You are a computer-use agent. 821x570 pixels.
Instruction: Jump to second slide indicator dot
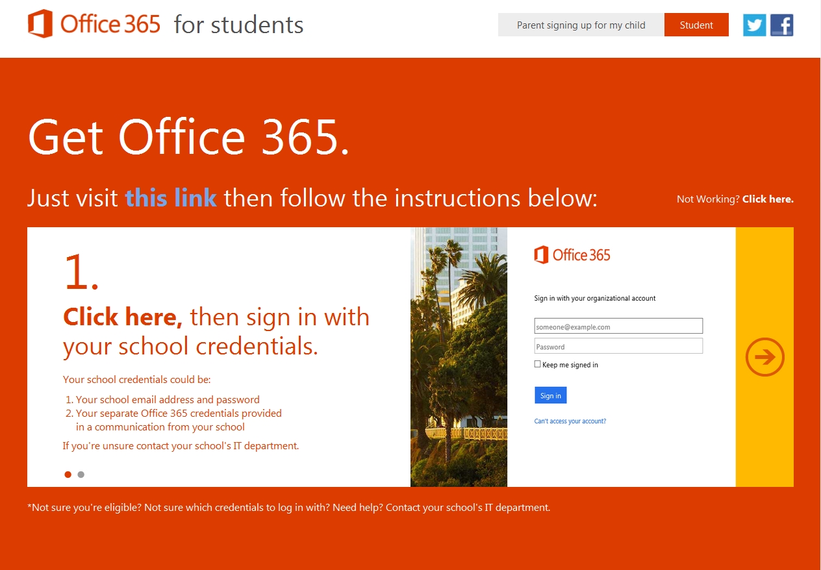point(81,475)
